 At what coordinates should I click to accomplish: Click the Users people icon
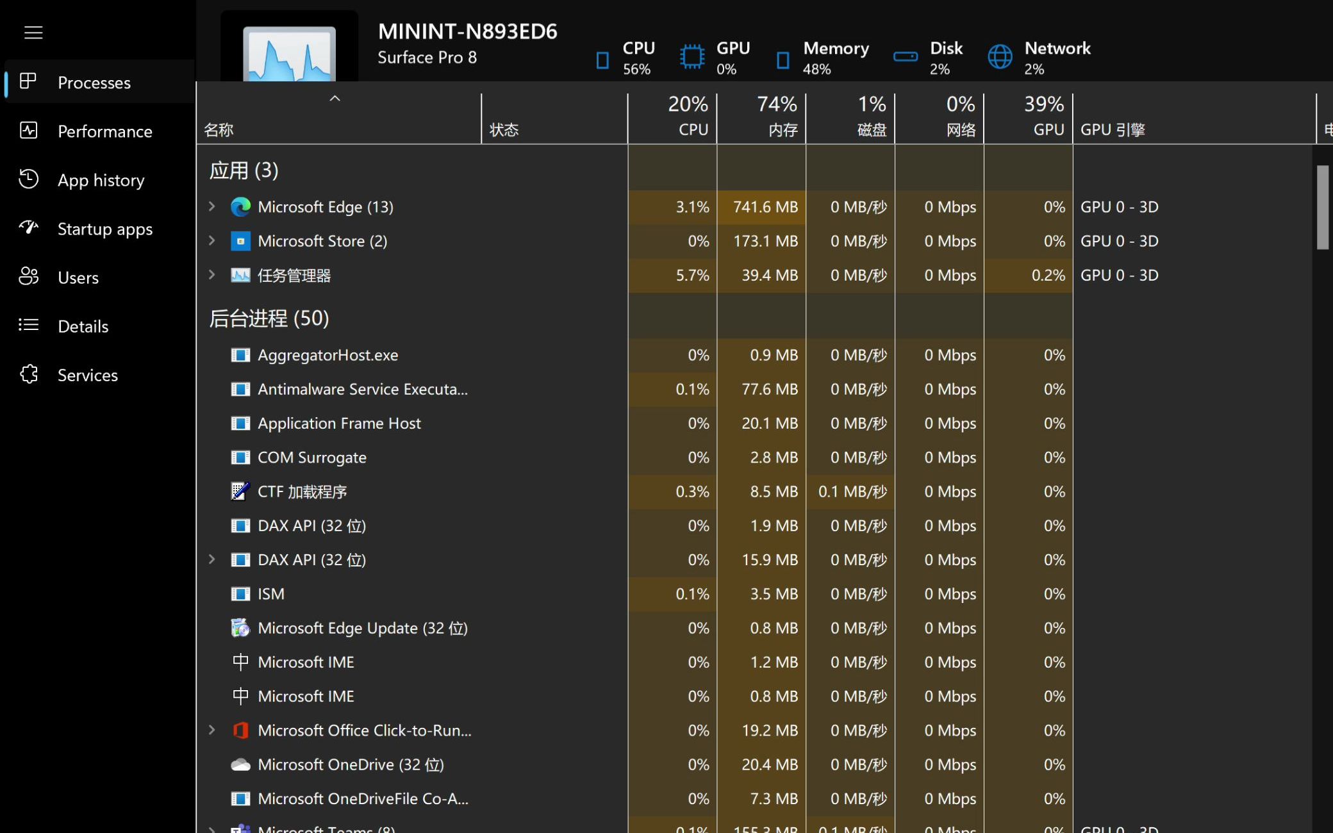click(x=29, y=277)
